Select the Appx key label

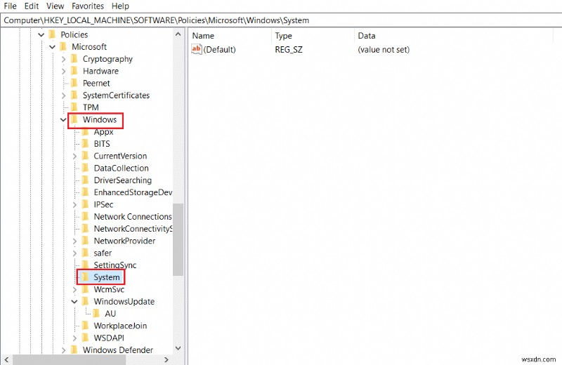pyautogui.click(x=103, y=132)
